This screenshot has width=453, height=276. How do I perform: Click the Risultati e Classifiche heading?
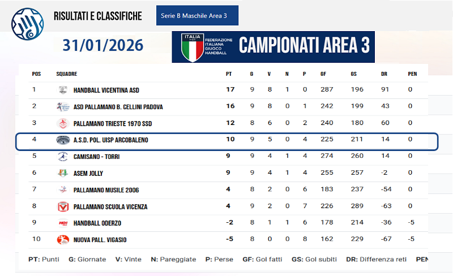tap(97, 16)
